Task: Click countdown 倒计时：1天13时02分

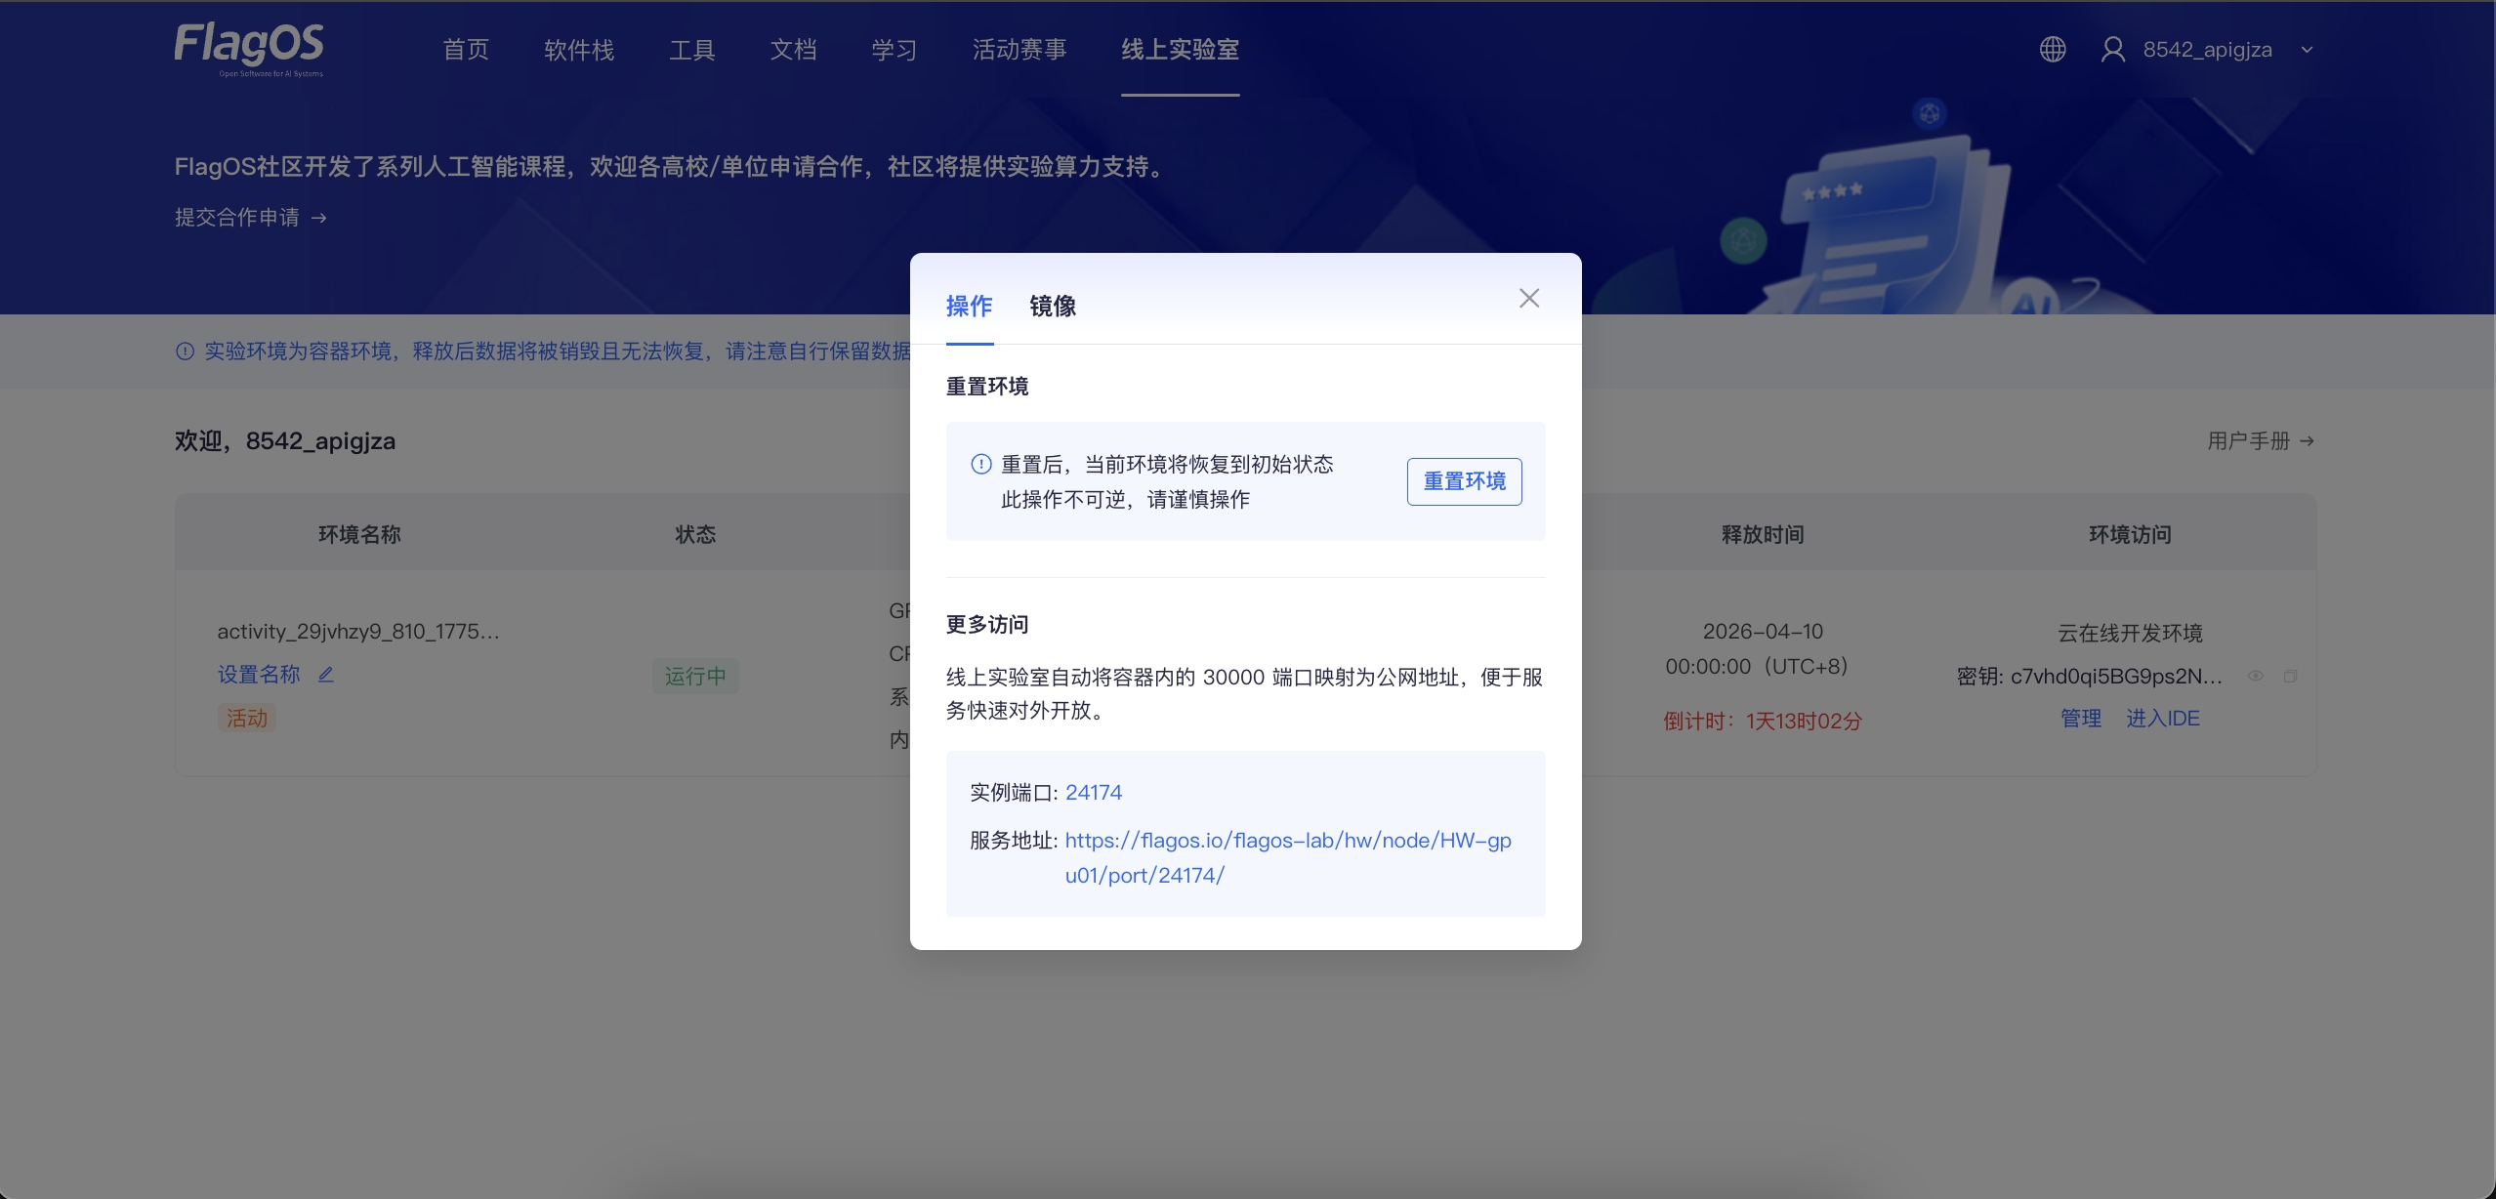Action: pos(1763,722)
